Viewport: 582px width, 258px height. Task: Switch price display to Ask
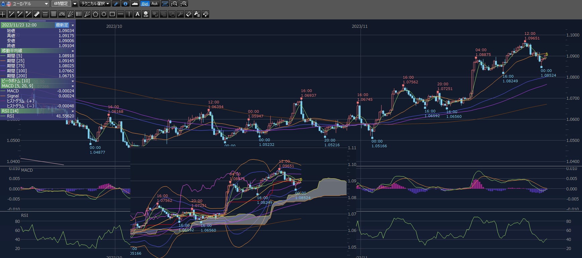[154, 4]
